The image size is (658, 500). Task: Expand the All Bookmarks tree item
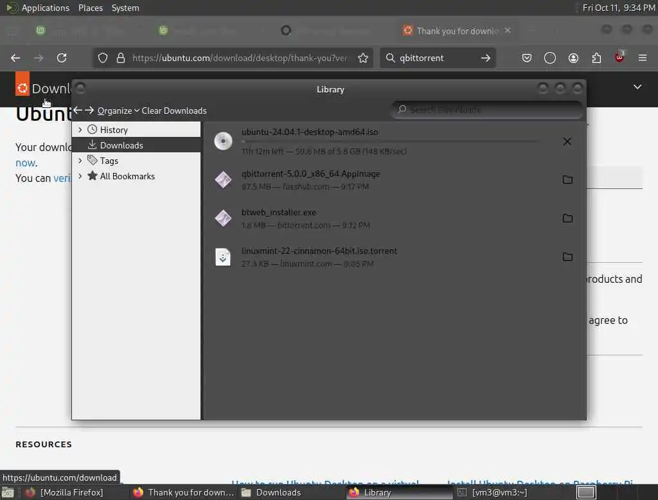tap(80, 176)
